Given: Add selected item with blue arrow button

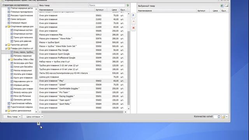Looking at the screenshot, I should point(133,15).
